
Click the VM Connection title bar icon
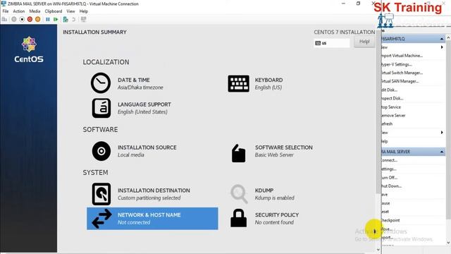pyautogui.click(x=4, y=4)
